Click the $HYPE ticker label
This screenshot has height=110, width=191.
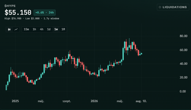point(10,6)
